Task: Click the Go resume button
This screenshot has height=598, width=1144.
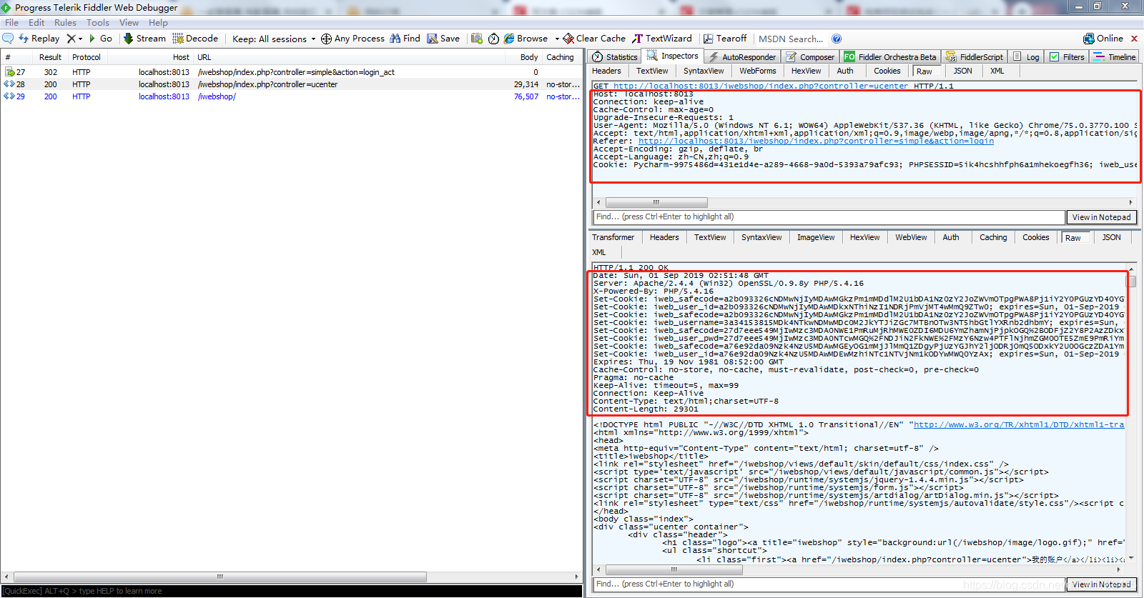Action: (101, 39)
